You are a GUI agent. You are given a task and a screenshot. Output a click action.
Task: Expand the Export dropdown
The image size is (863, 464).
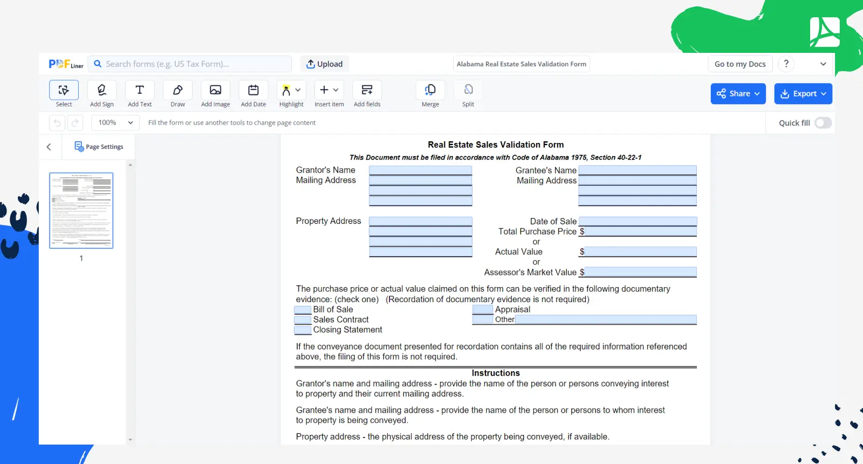(x=803, y=94)
